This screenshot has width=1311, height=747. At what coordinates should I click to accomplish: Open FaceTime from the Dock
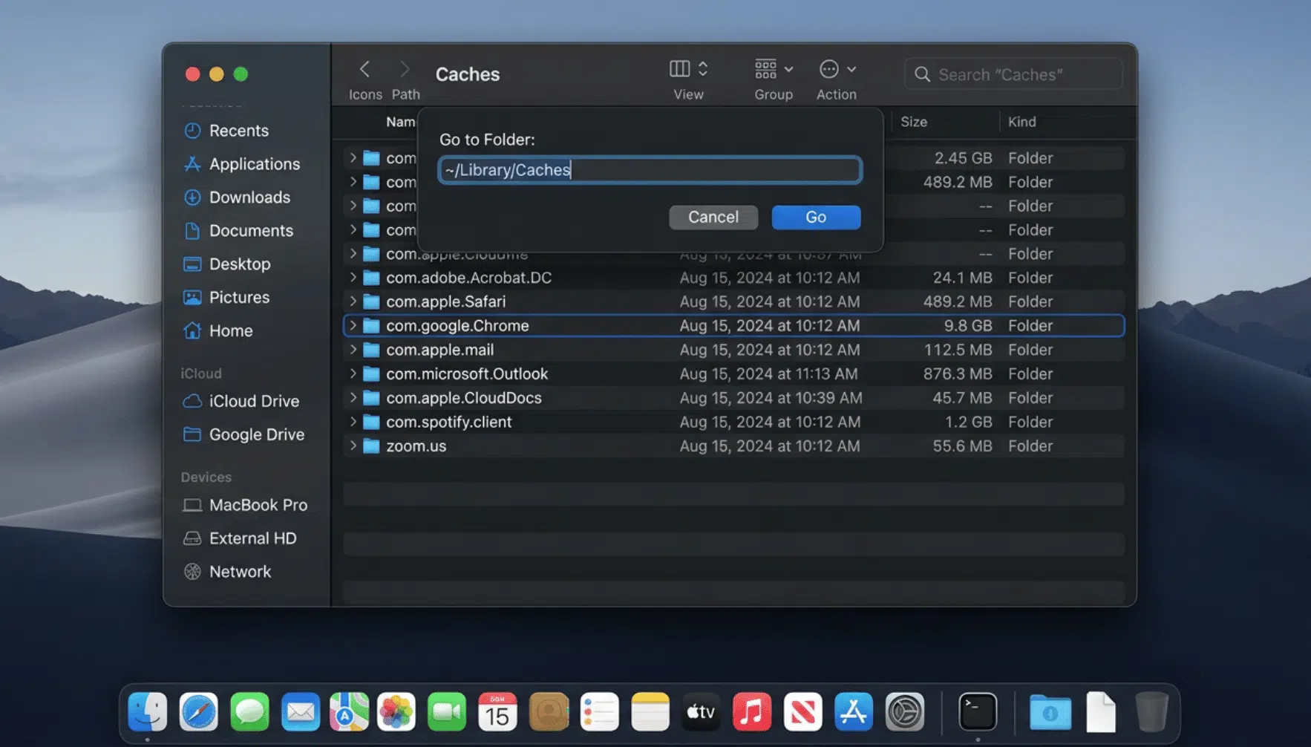point(446,712)
